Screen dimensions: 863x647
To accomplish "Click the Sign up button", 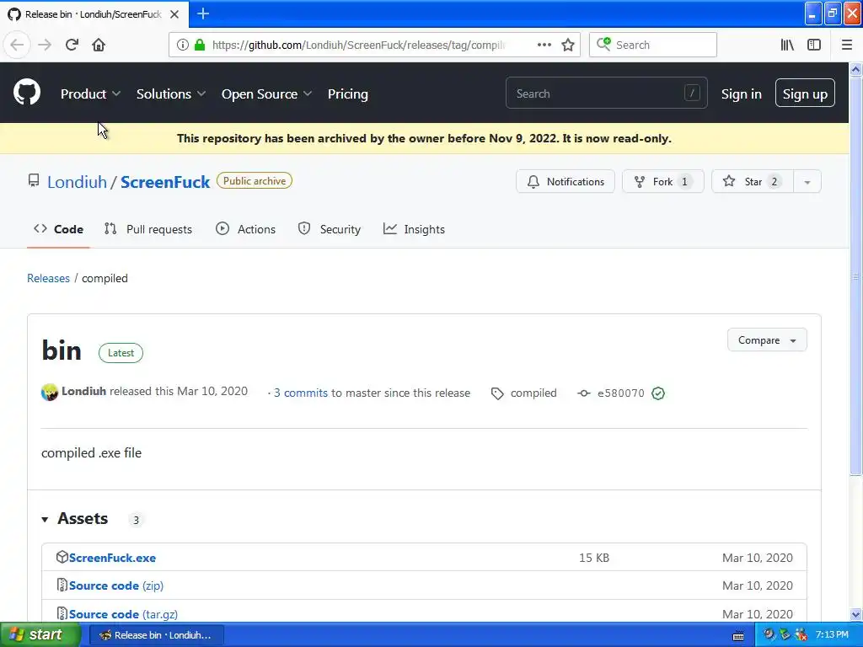I will [805, 93].
